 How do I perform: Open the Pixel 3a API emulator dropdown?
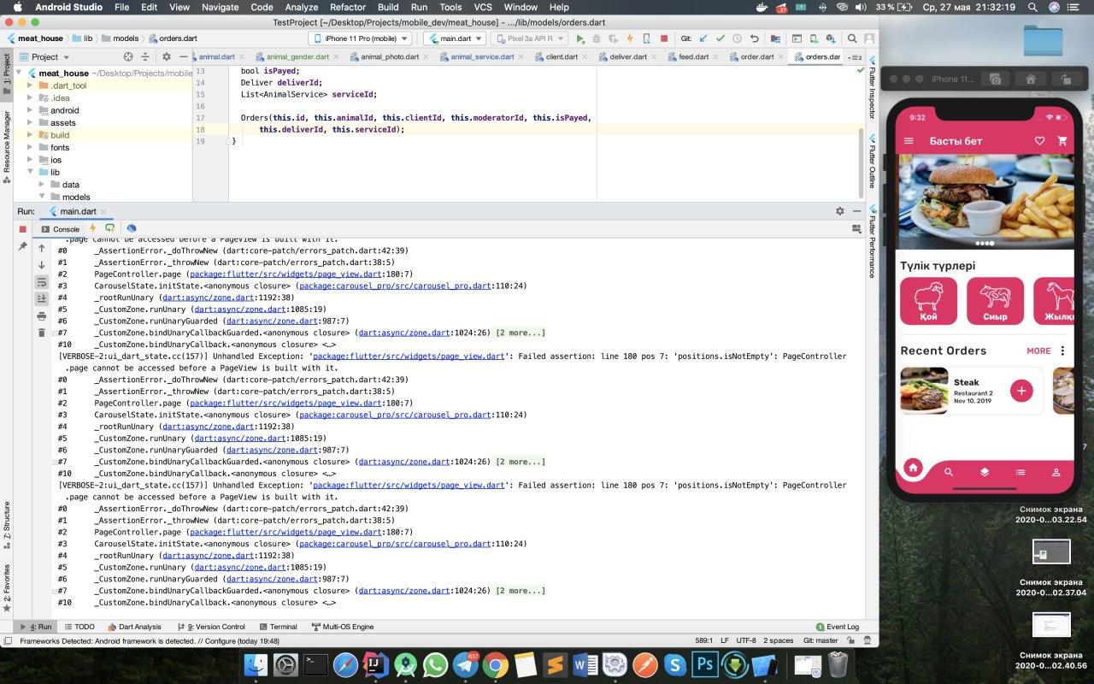coord(529,38)
